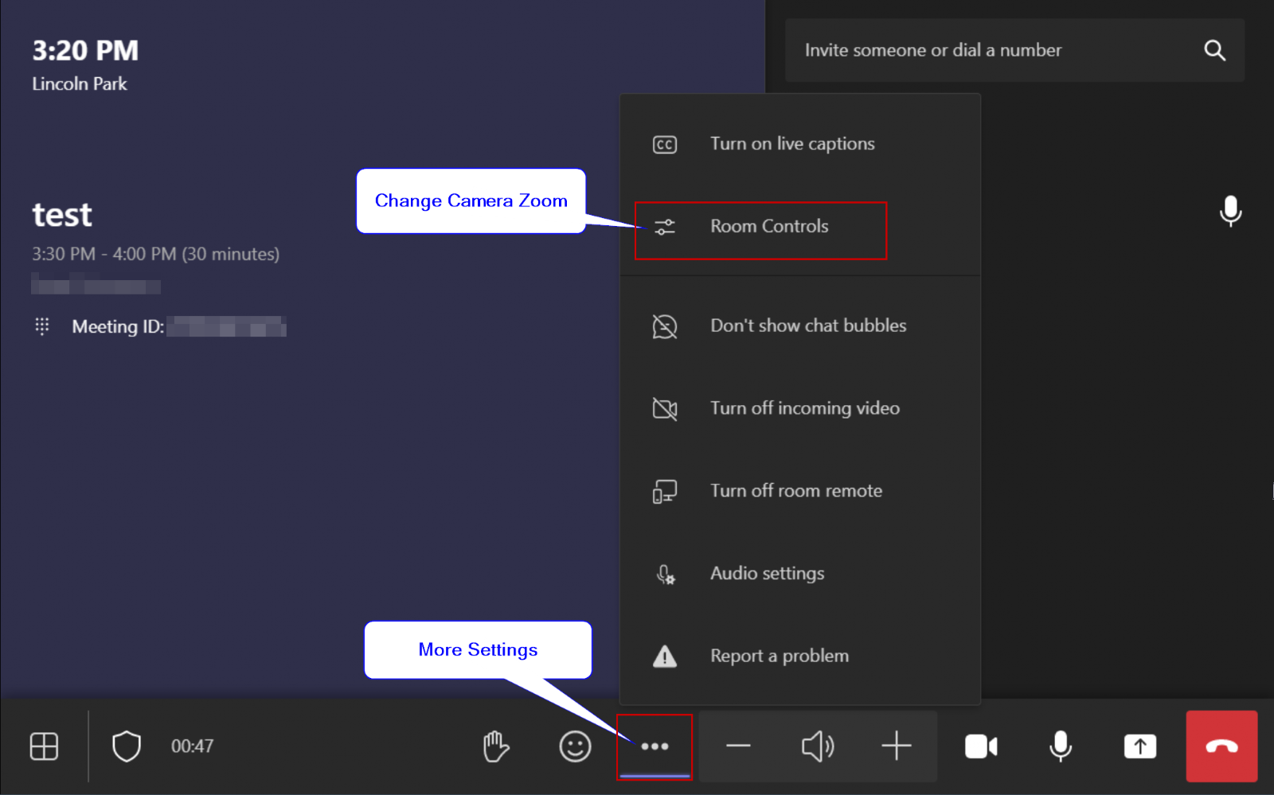Toggle the camera on the bottom bar
1274x795 pixels.
pos(981,746)
